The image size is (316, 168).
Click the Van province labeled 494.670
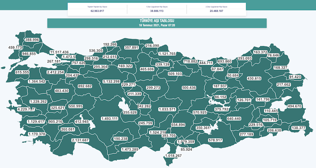(294, 106)
